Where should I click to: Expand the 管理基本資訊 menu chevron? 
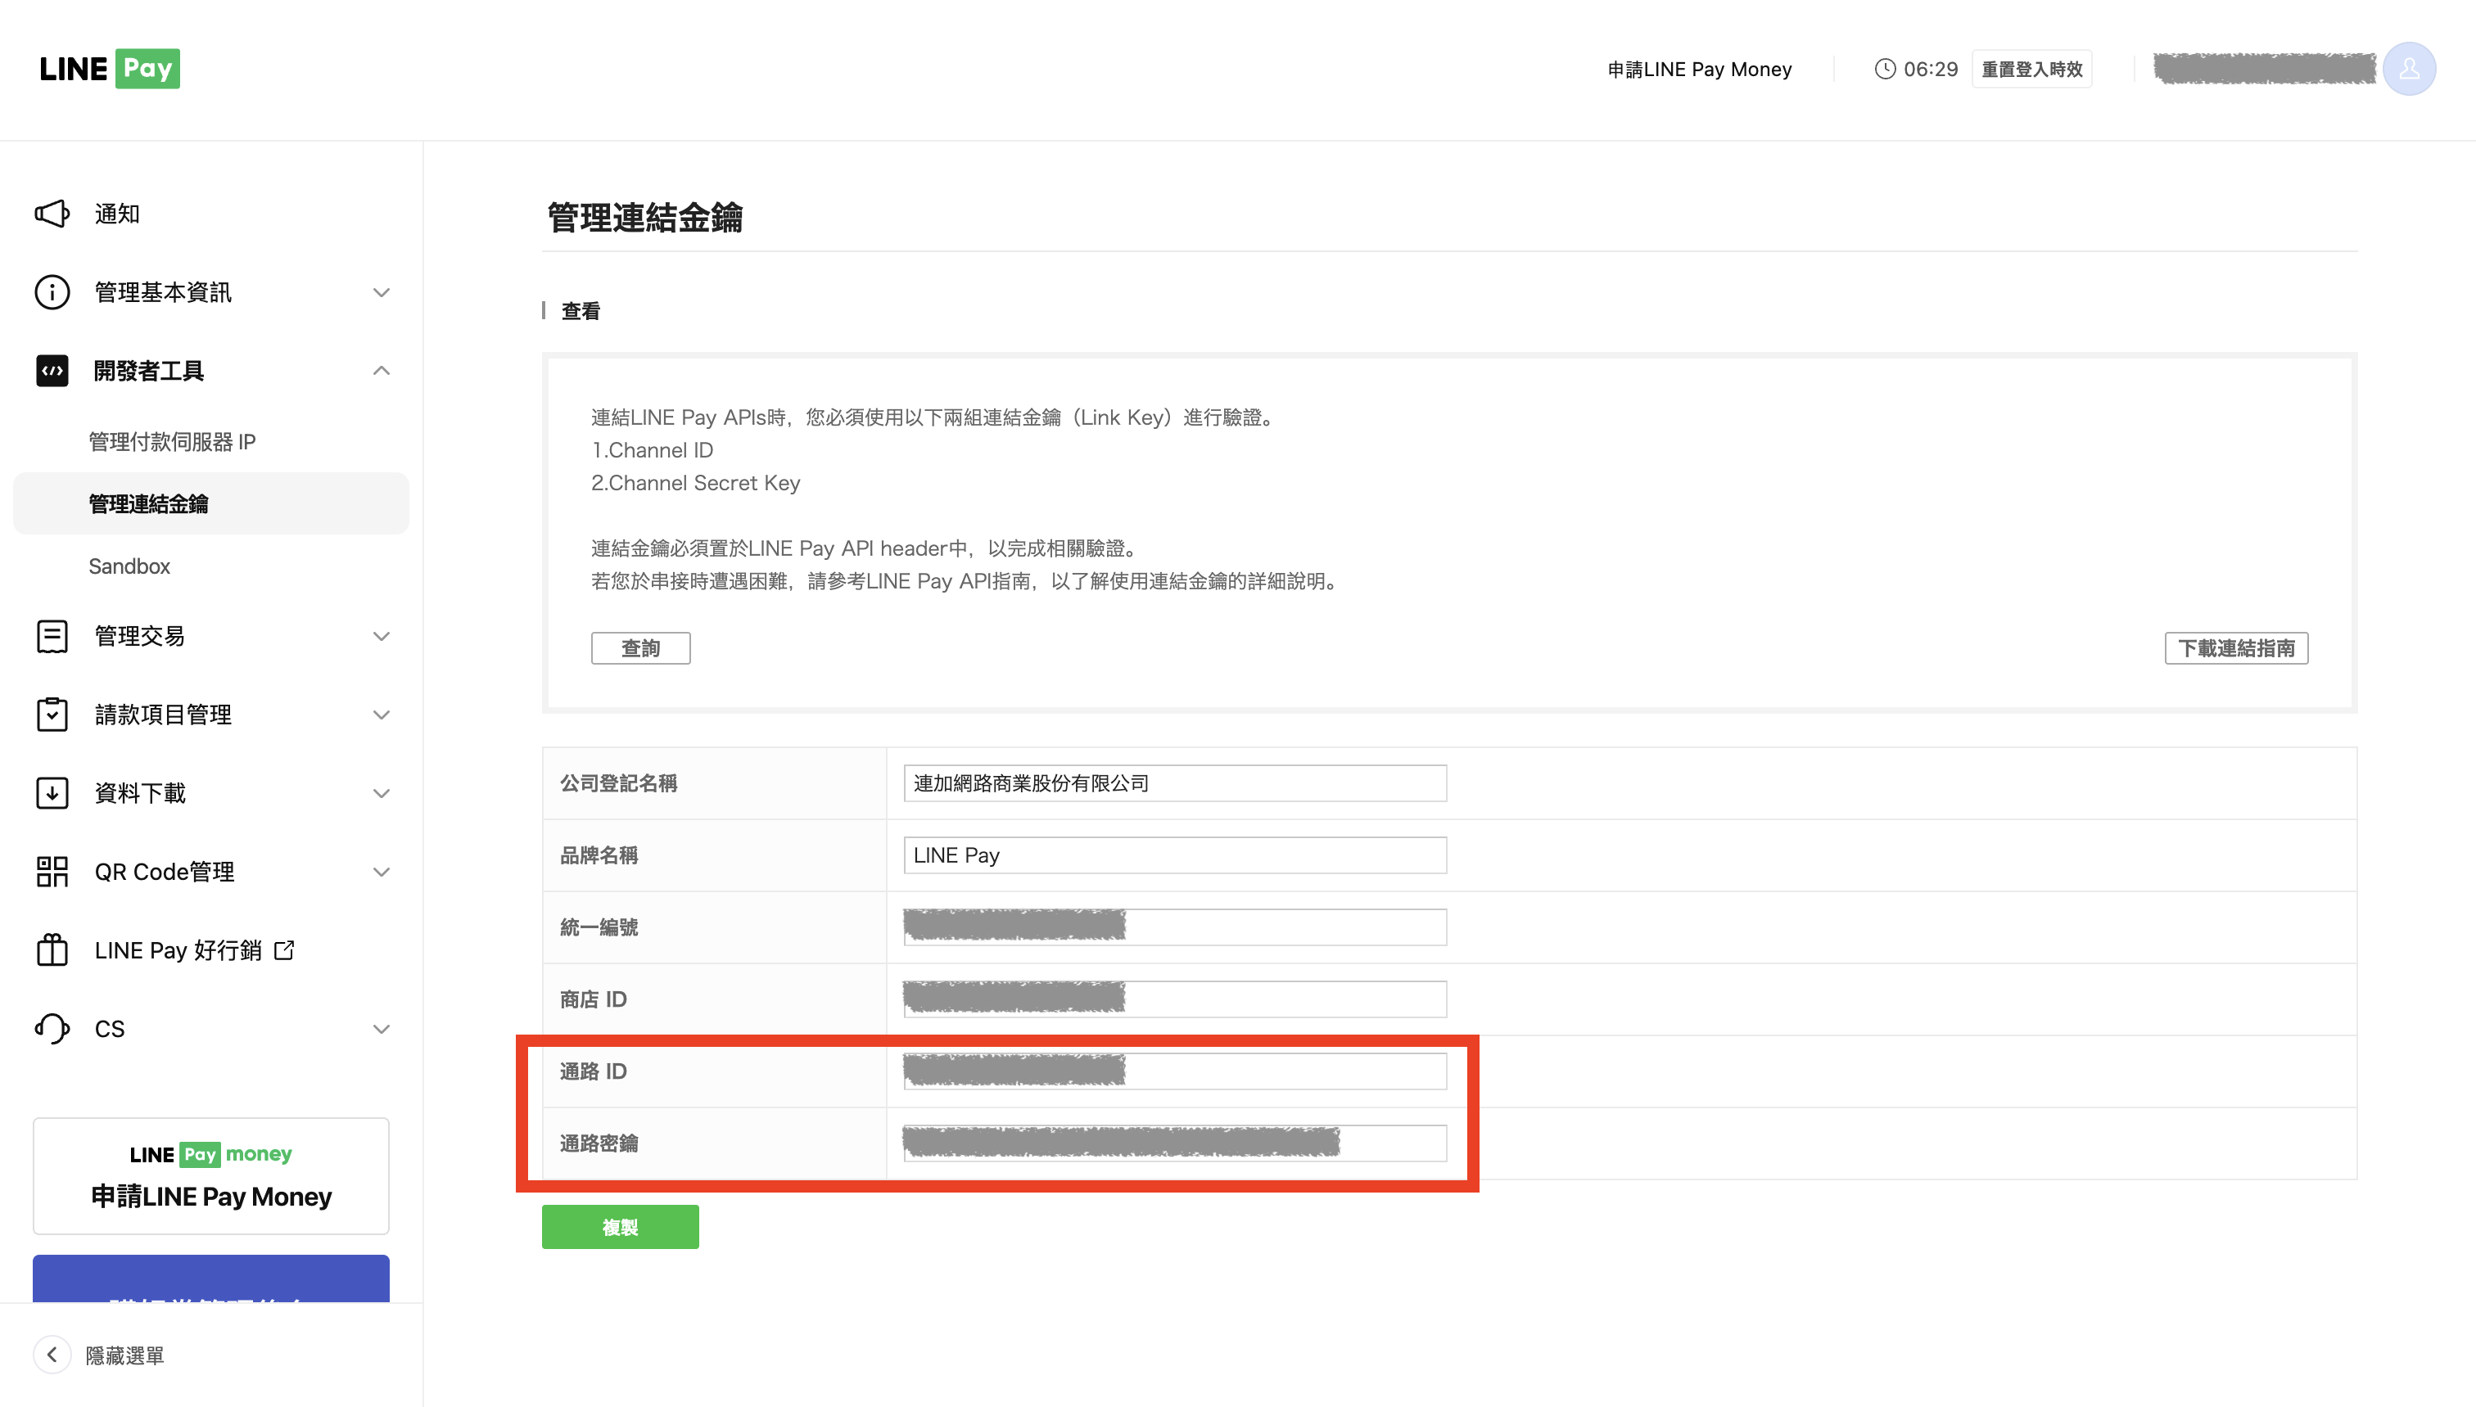pyautogui.click(x=382, y=292)
